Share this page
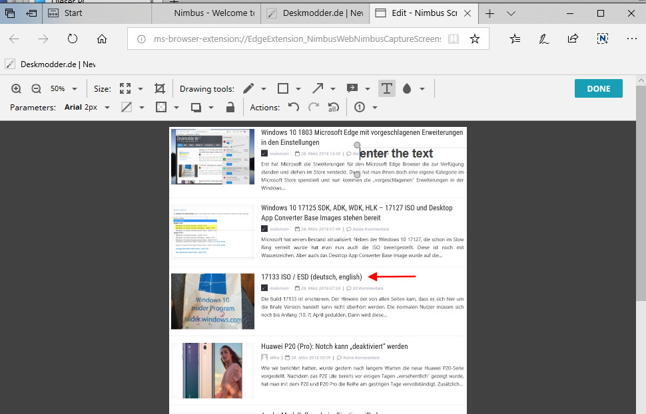Screen dimensions: 646x414 pyautogui.click(x=573, y=39)
